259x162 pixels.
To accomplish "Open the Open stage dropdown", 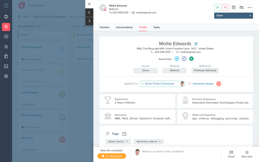I will pyautogui.click(x=234, y=16).
